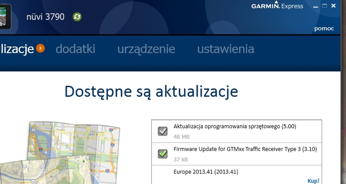Switch to the dodatki tab
Screen dimensions: 346x184
coord(75,49)
